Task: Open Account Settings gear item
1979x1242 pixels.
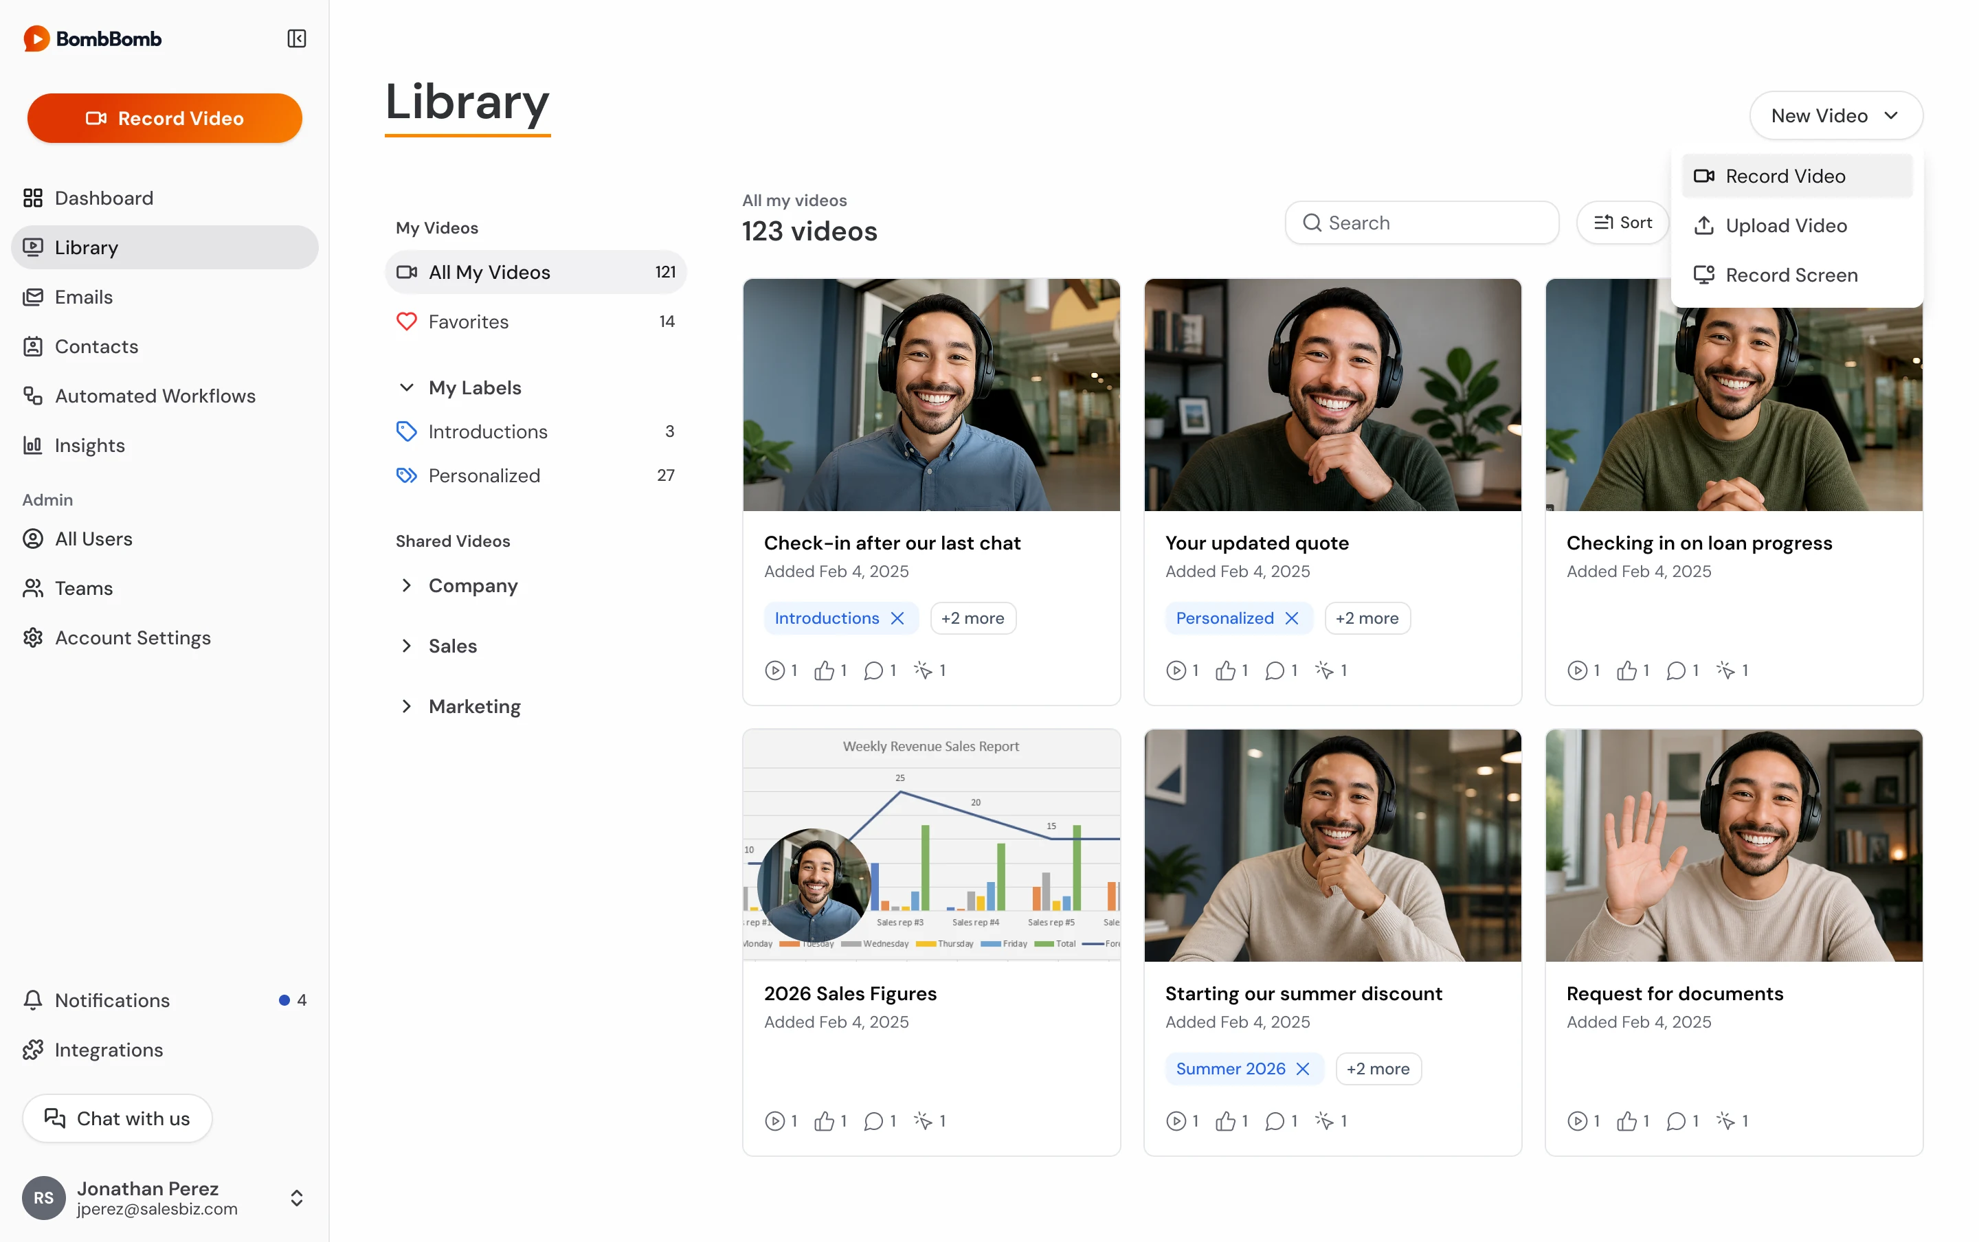Action: click(x=164, y=638)
